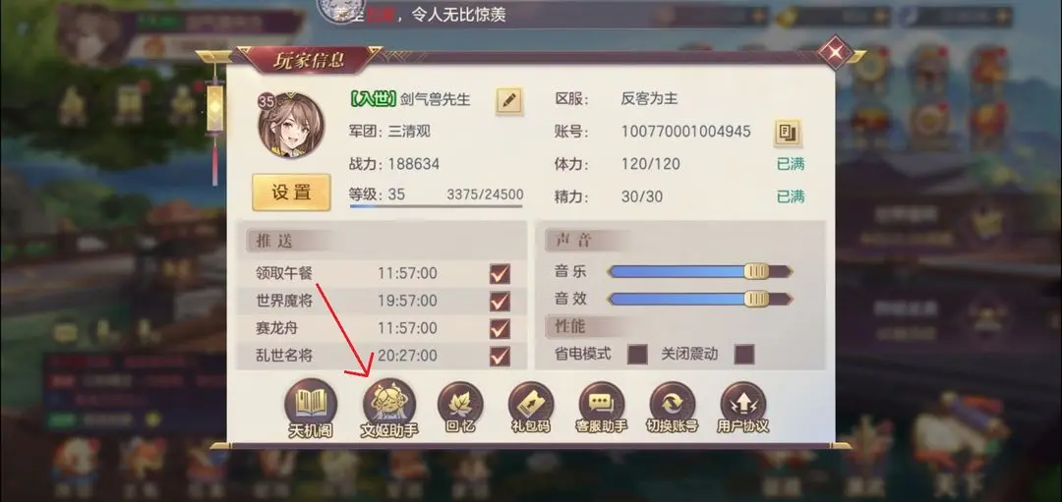Image resolution: width=1062 pixels, height=502 pixels.
Task: Toggle the 赛龙舟 notification checkbox
Action: pos(500,328)
